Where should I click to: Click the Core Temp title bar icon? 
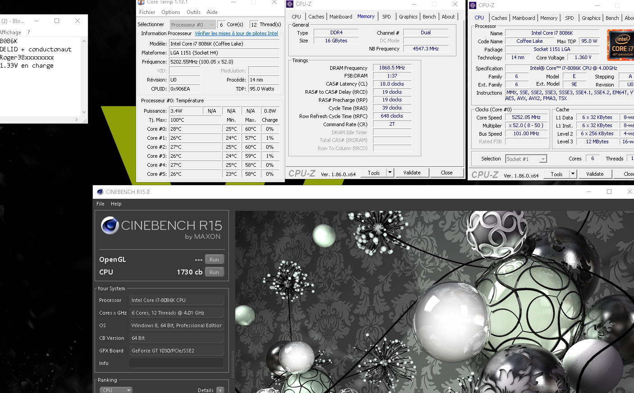coord(141,2)
